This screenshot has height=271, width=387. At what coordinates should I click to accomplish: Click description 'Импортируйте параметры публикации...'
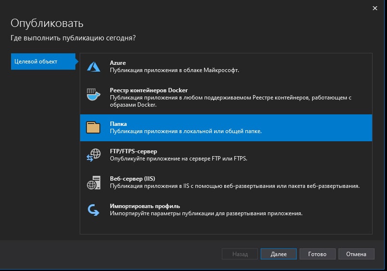tap(206, 213)
